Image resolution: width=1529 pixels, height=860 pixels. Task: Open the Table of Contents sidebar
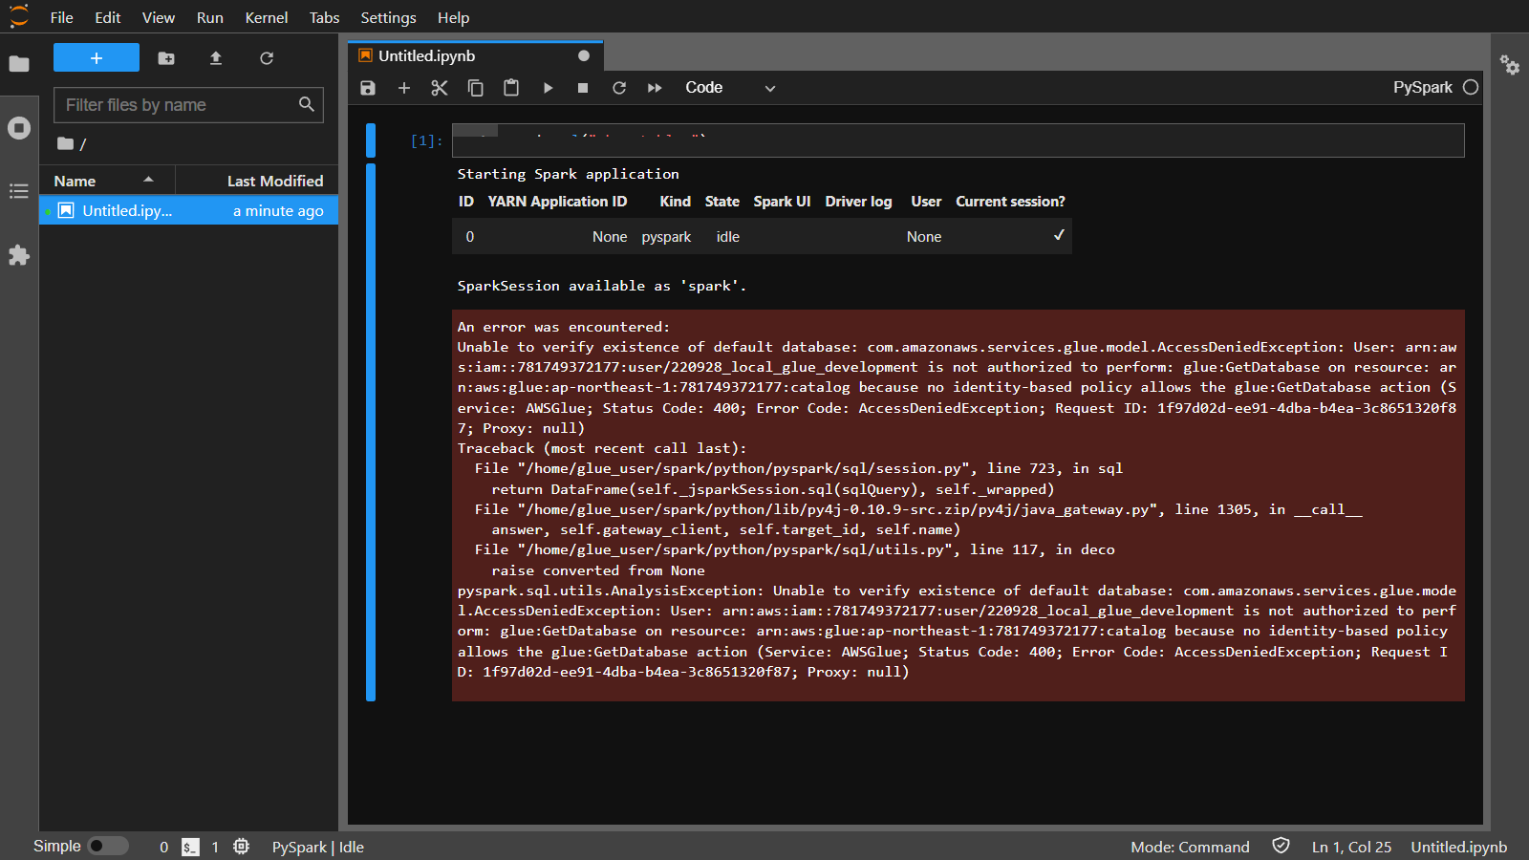click(19, 191)
